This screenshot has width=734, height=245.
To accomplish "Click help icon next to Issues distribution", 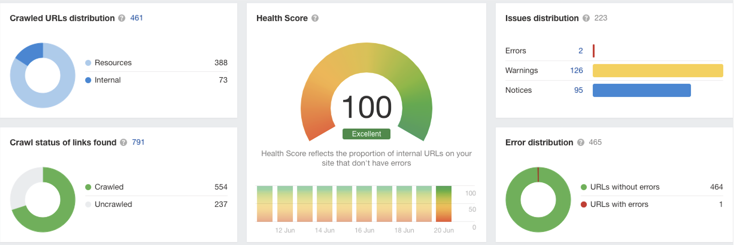I will [586, 18].
